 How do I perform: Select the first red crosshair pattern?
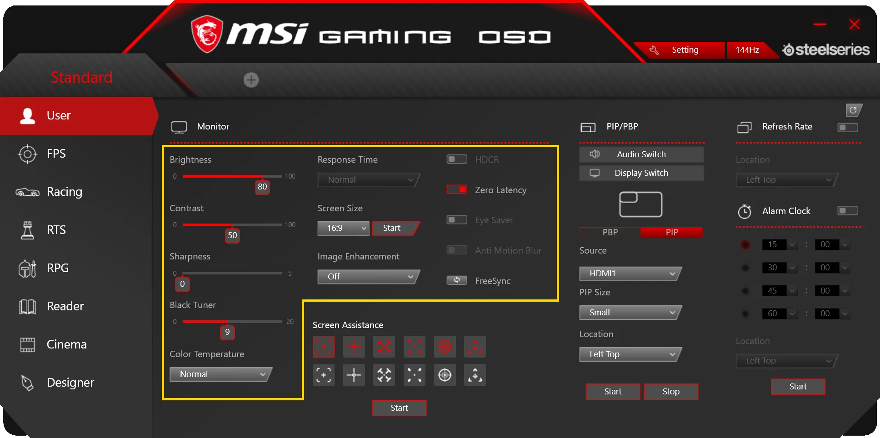(324, 347)
